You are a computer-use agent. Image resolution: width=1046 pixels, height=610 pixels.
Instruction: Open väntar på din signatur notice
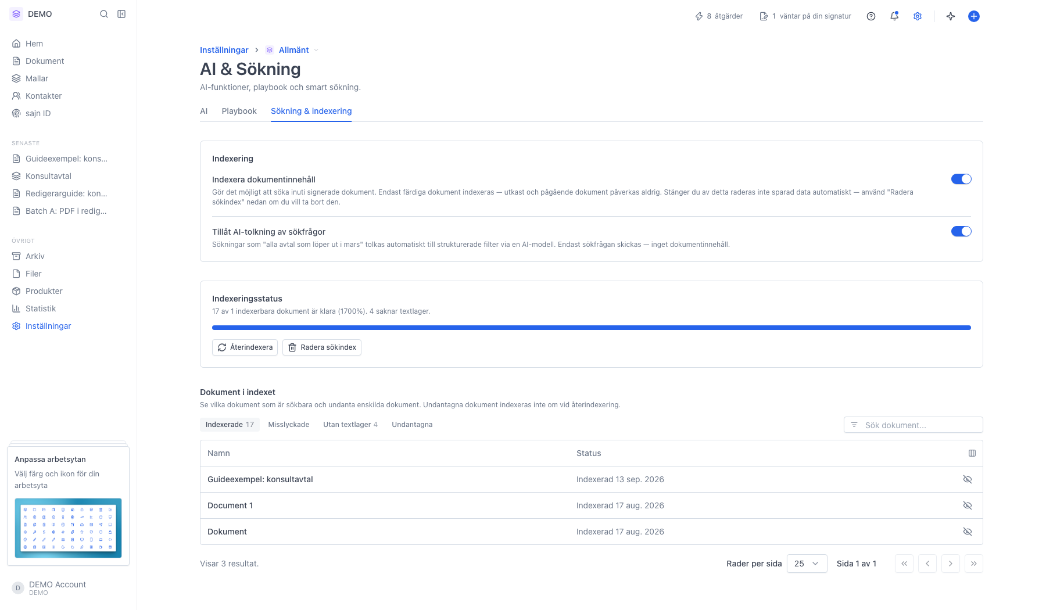805,16
